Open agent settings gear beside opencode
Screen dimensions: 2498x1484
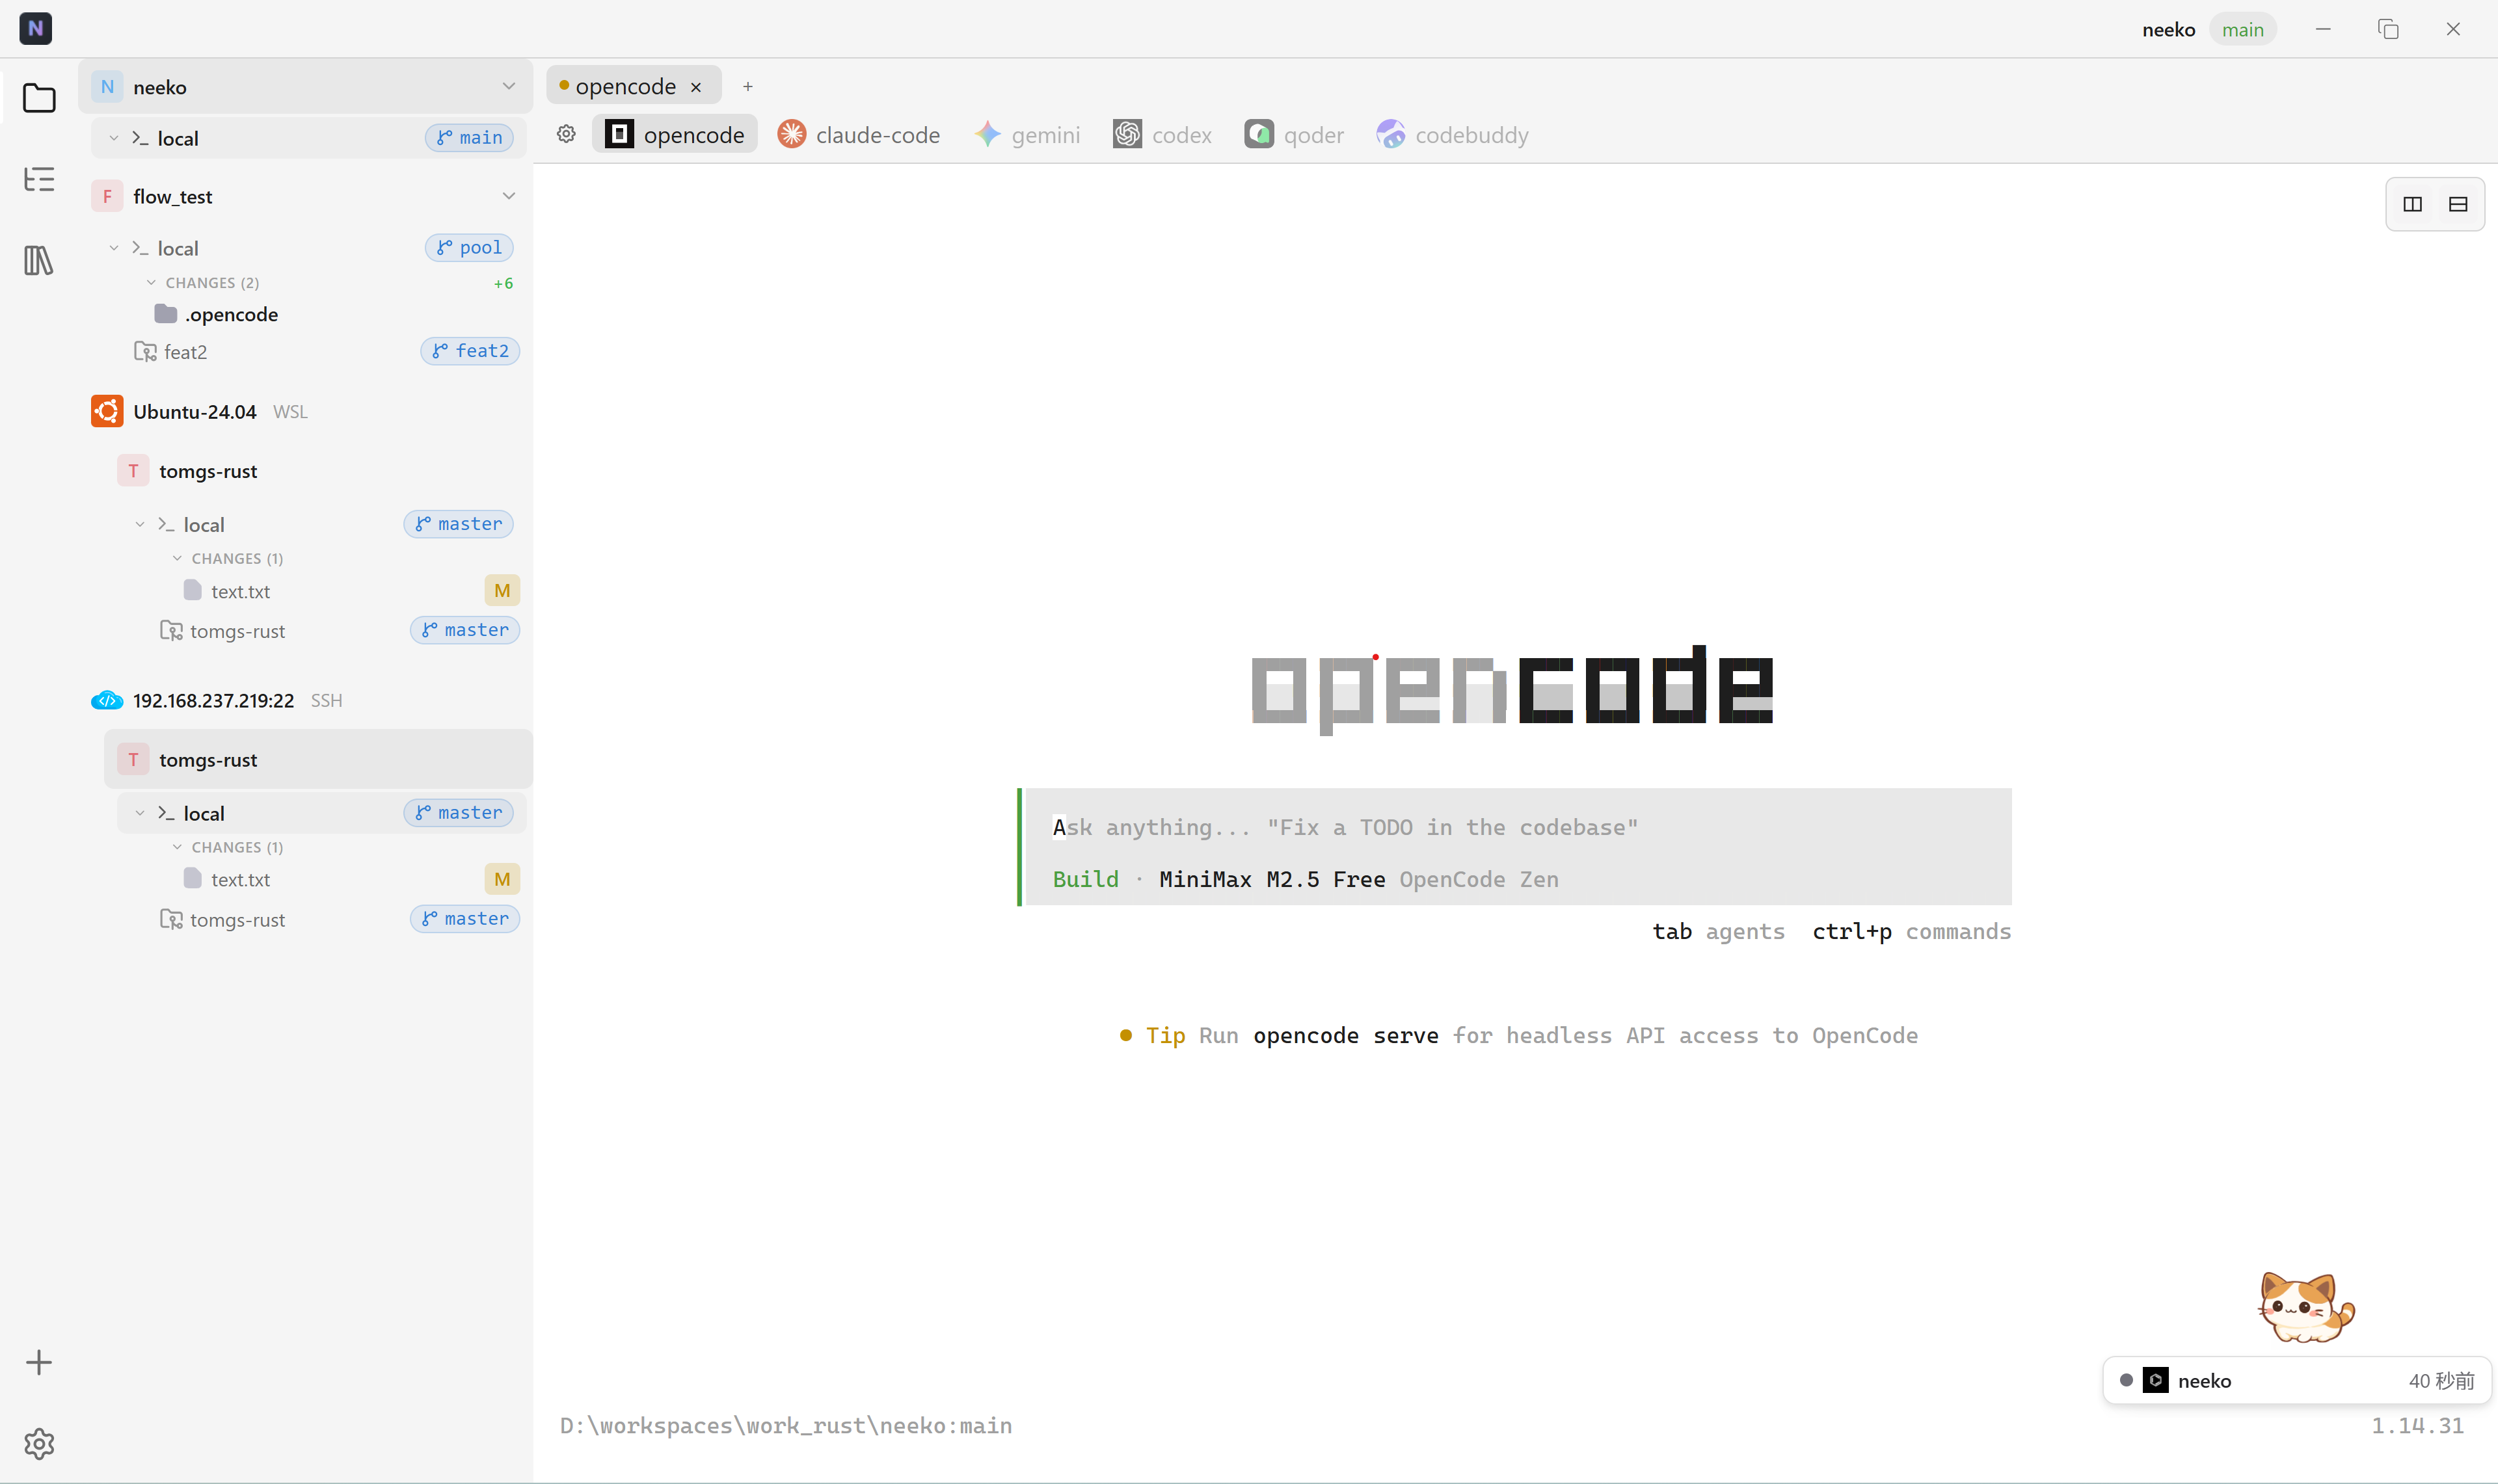pyautogui.click(x=566, y=134)
